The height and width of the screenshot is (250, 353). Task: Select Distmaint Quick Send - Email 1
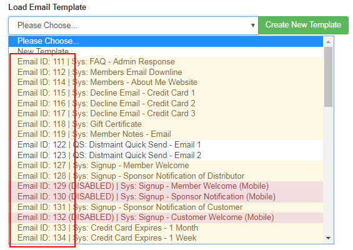click(166, 145)
